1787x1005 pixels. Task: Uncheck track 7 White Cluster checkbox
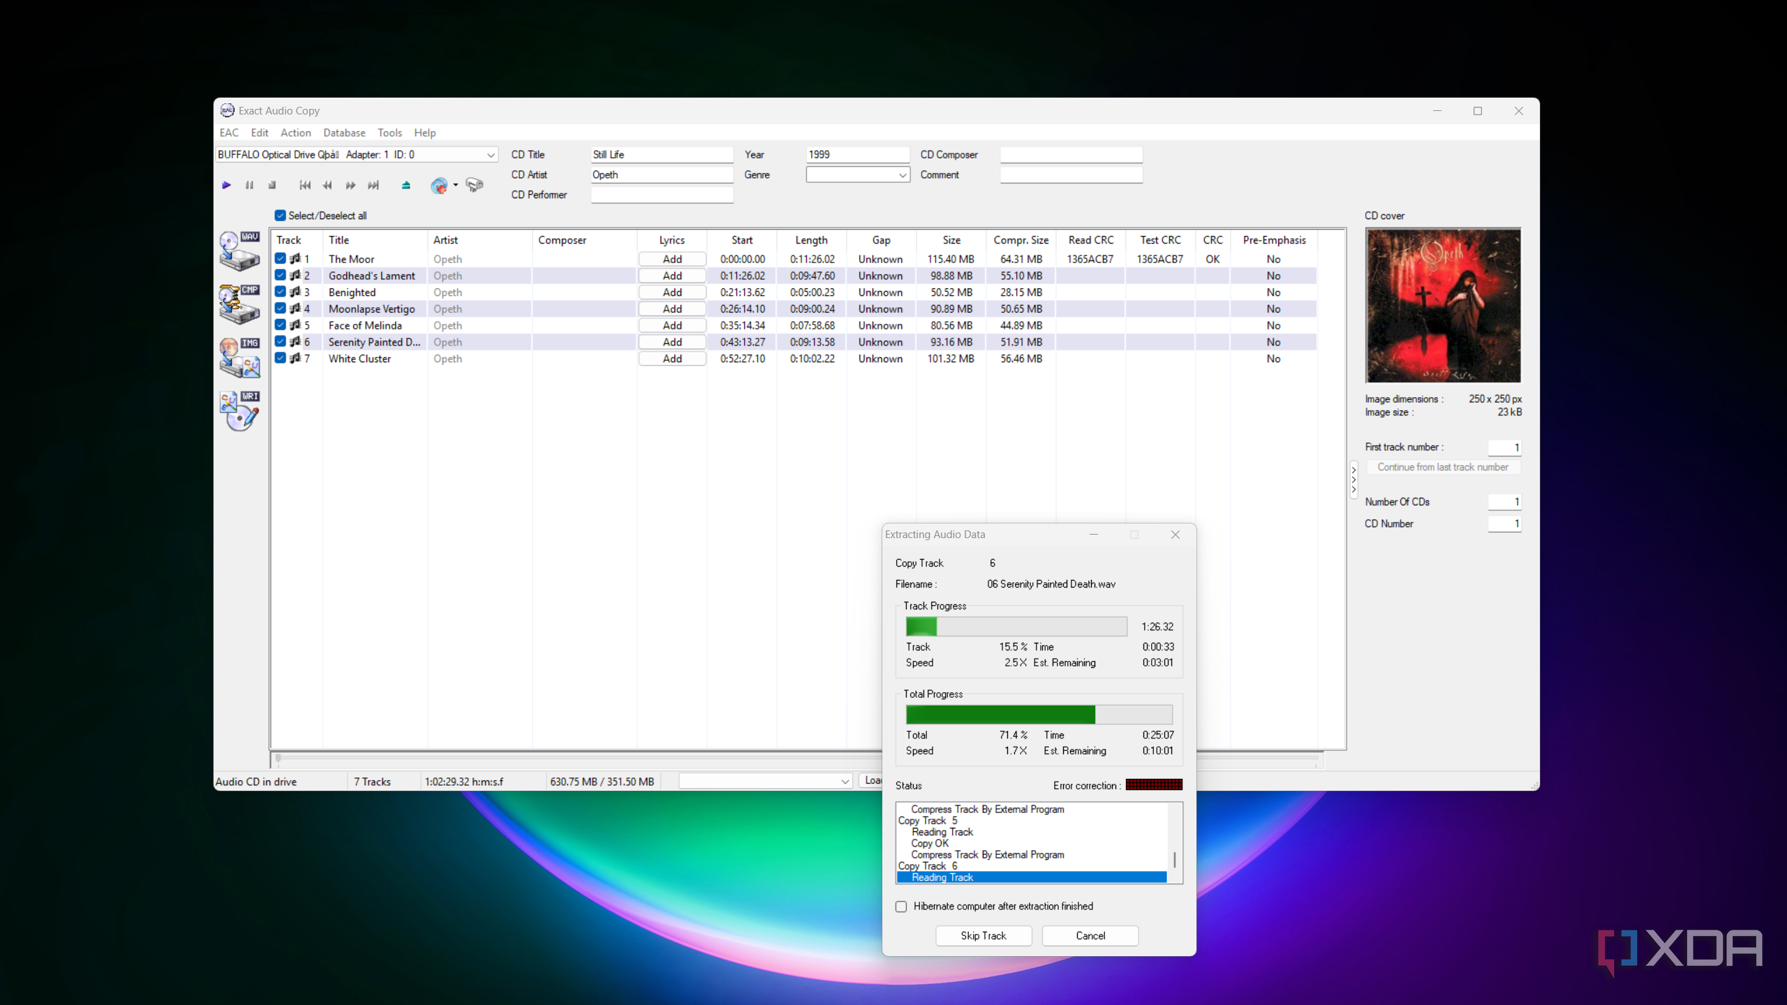[x=280, y=358]
